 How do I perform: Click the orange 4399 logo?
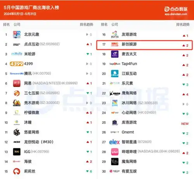17,64
